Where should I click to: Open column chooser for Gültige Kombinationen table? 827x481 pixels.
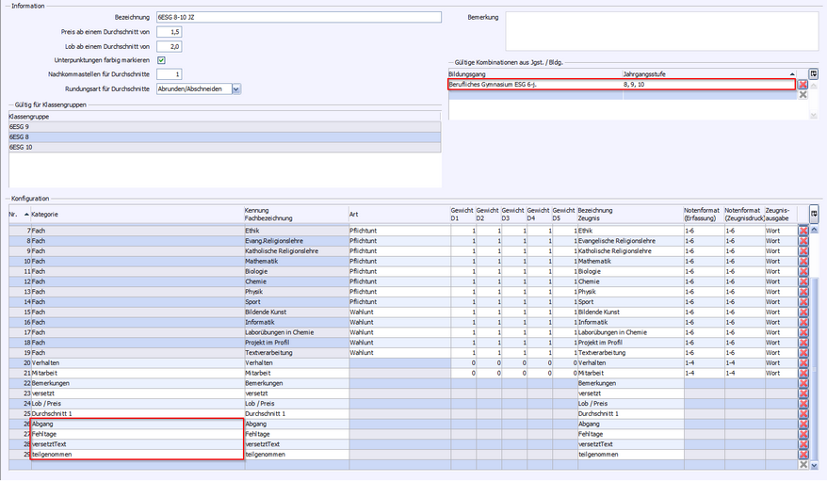(x=814, y=73)
